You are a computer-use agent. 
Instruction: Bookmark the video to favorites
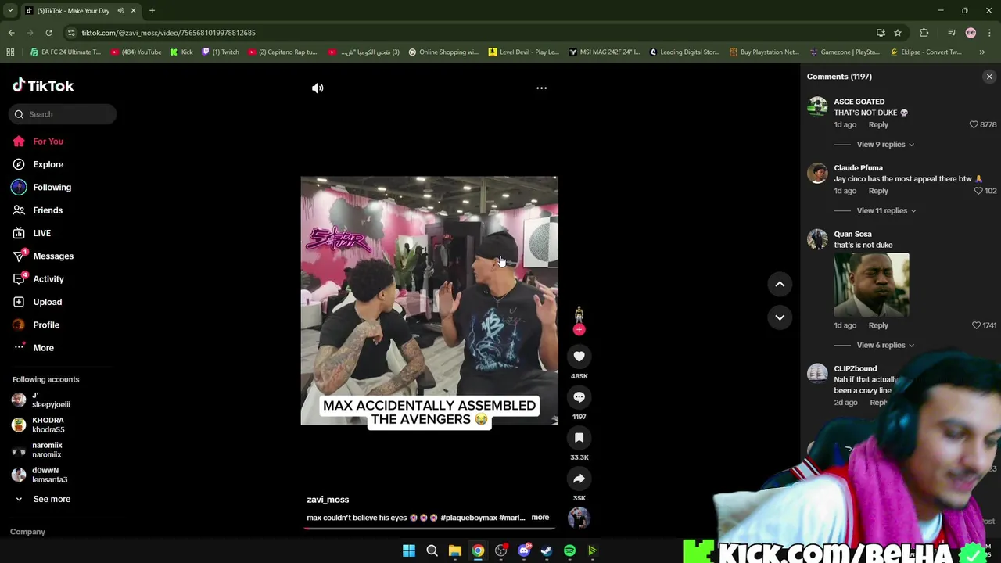pos(579,438)
